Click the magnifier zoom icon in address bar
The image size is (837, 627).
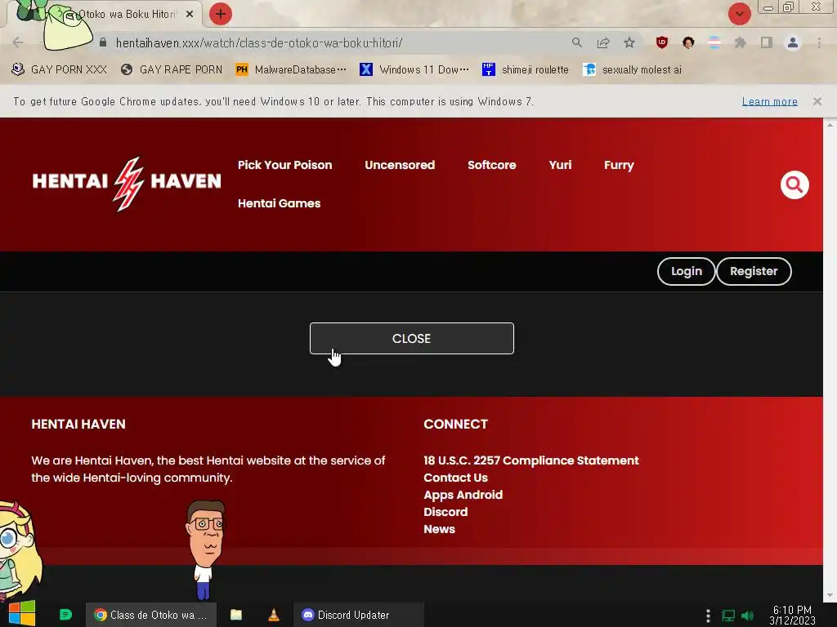[576, 42]
